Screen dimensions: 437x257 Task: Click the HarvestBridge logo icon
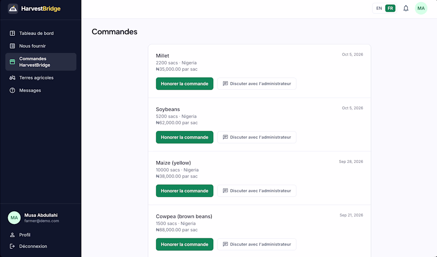[13, 9]
